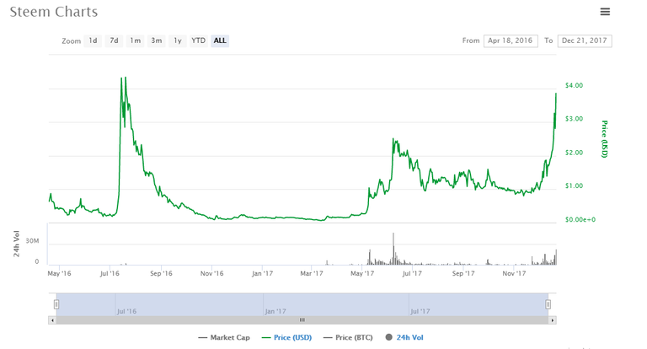Open the chart hamburger menu icon
This screenshot has width=647, height=349.
pyautogui.click(x=605, y=12)
